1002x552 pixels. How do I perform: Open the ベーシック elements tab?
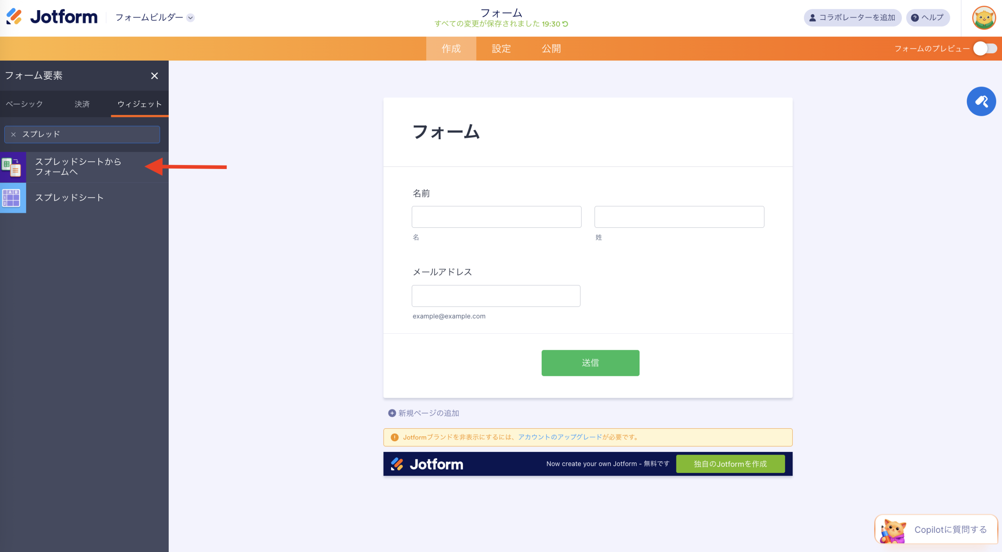coord(24,104)
